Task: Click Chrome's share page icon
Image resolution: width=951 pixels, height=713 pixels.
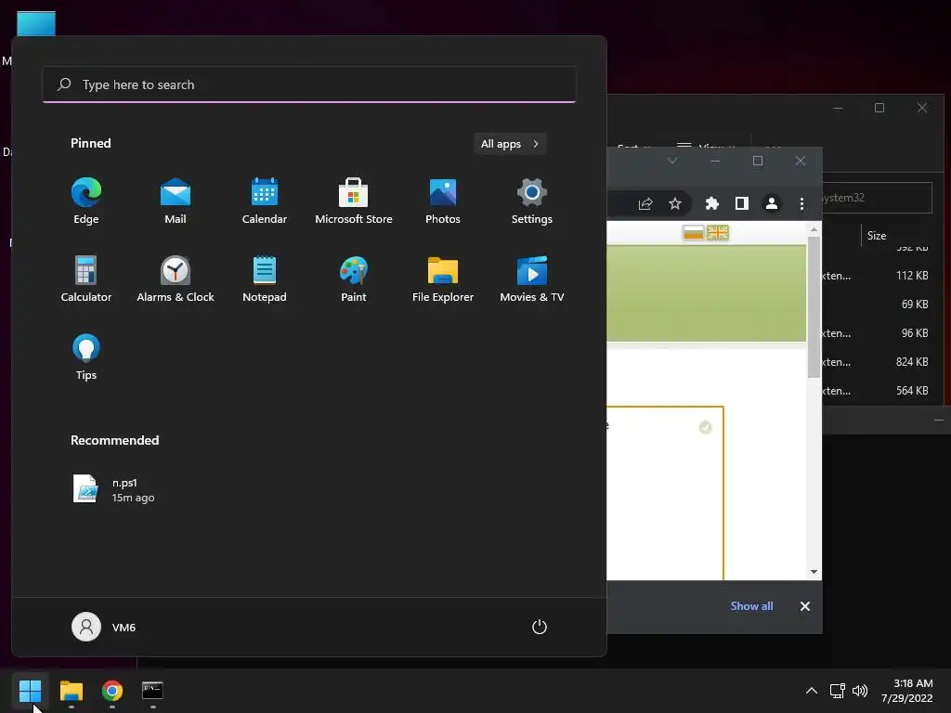Action: pos(645,203)
